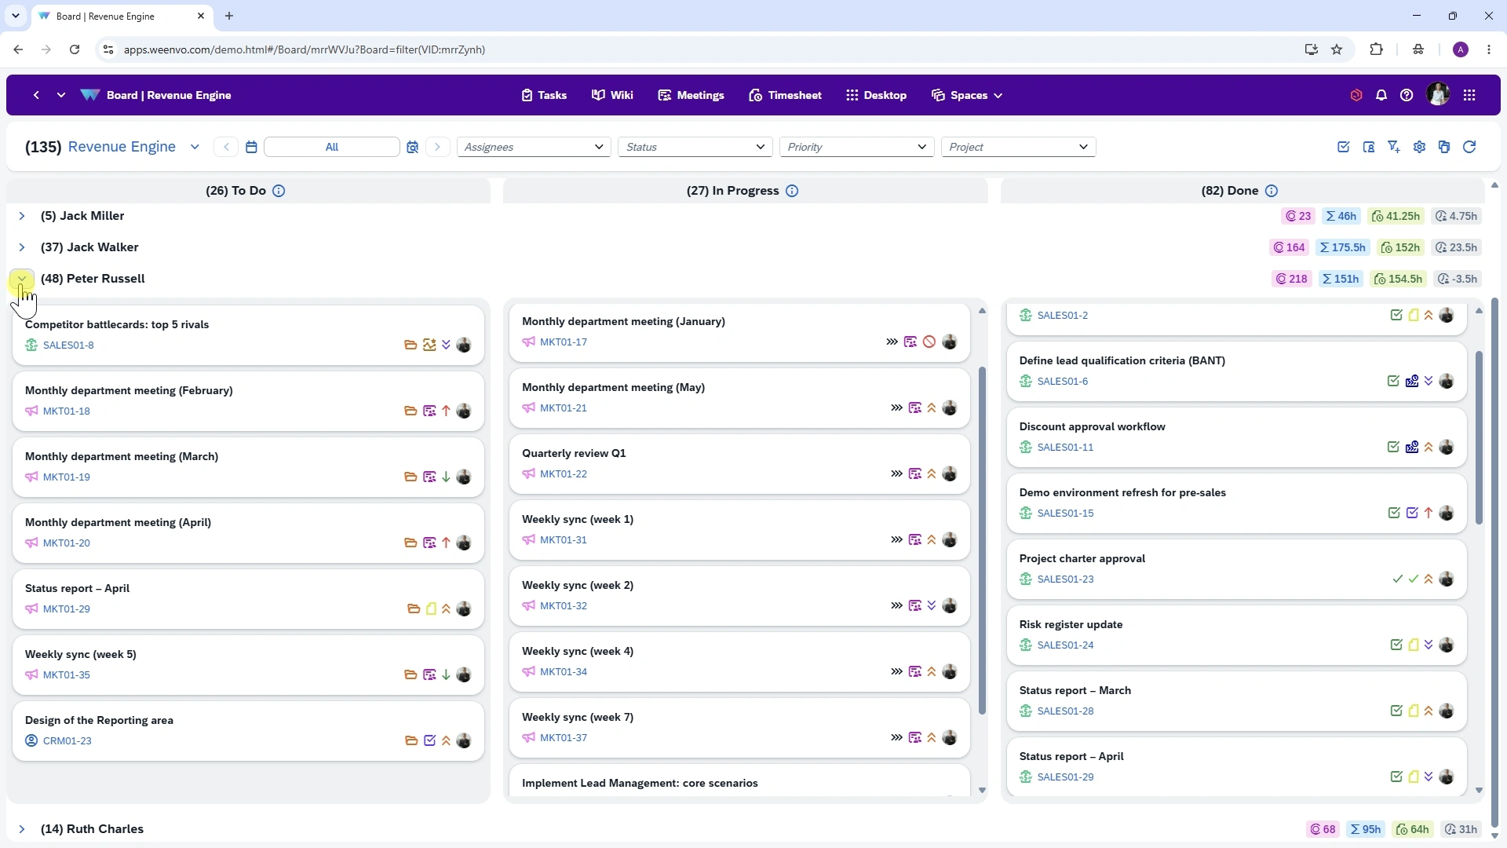The image size is (1507, 848).
Task: Show info for the In Progress column
Action: [x=792, y=191]
